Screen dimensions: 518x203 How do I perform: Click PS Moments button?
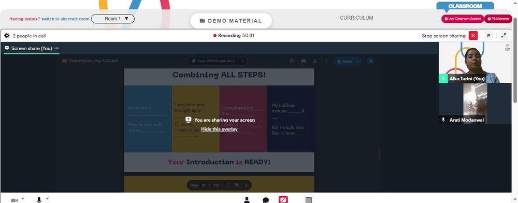tap(498, 19)
